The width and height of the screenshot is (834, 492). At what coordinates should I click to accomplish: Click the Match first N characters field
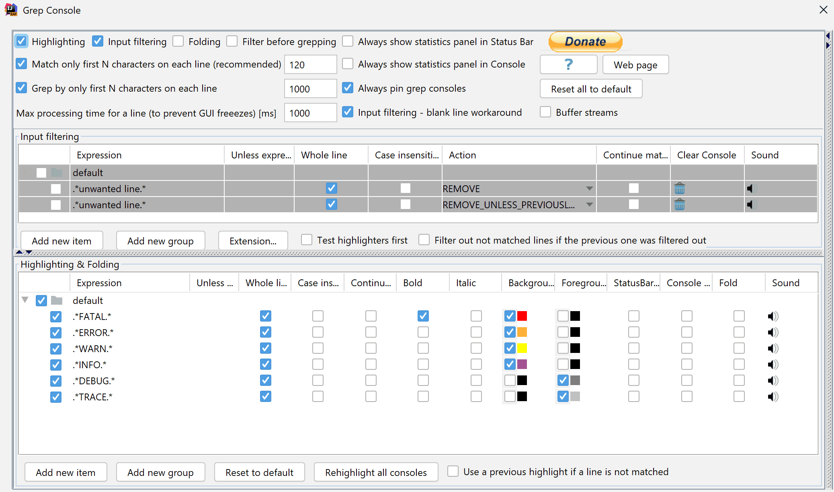(310, 65)
